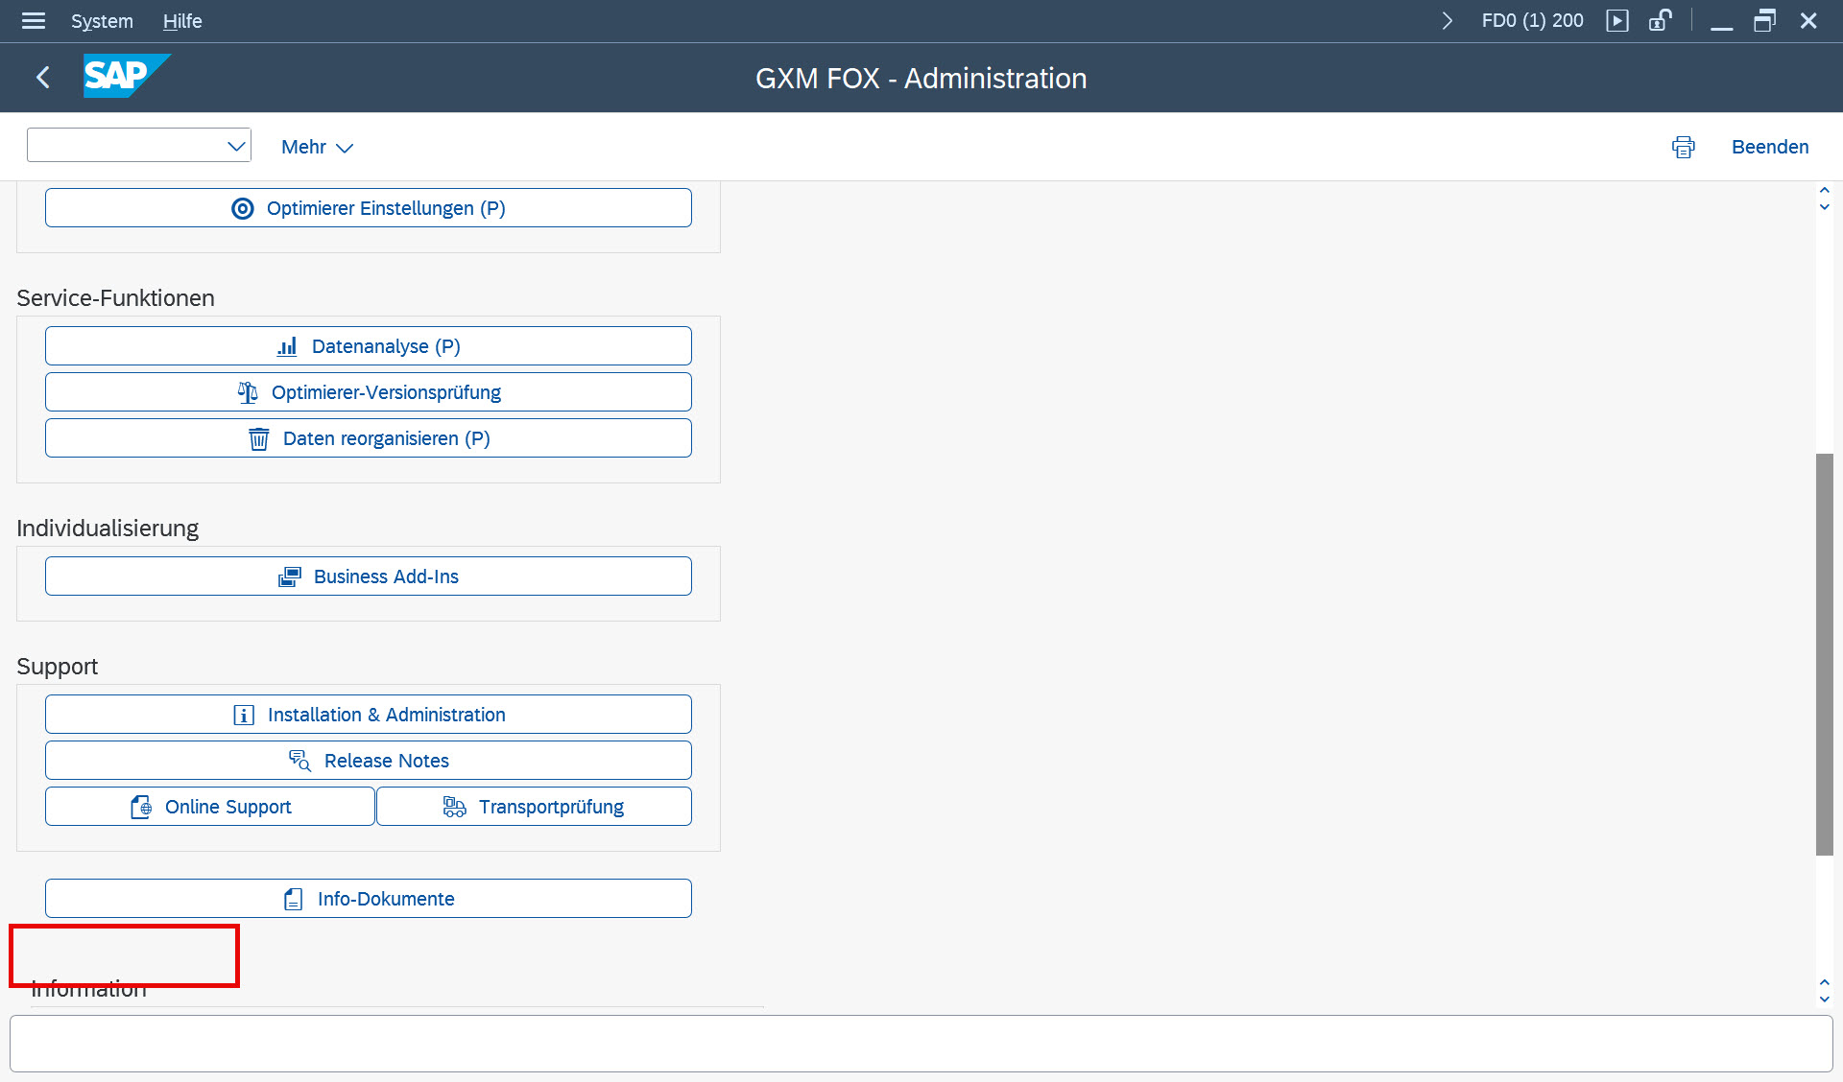Screen dimensions: 1843x1082
Task: Open Business Add-Ins
Action: coord(368,576)
